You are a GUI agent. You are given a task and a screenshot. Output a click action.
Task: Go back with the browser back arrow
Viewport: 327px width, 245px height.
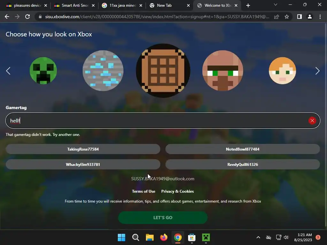click(x=7, y=17)
